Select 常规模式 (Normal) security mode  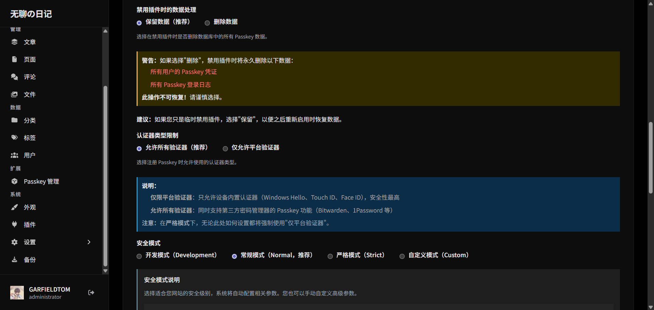[x=234, y=256]
